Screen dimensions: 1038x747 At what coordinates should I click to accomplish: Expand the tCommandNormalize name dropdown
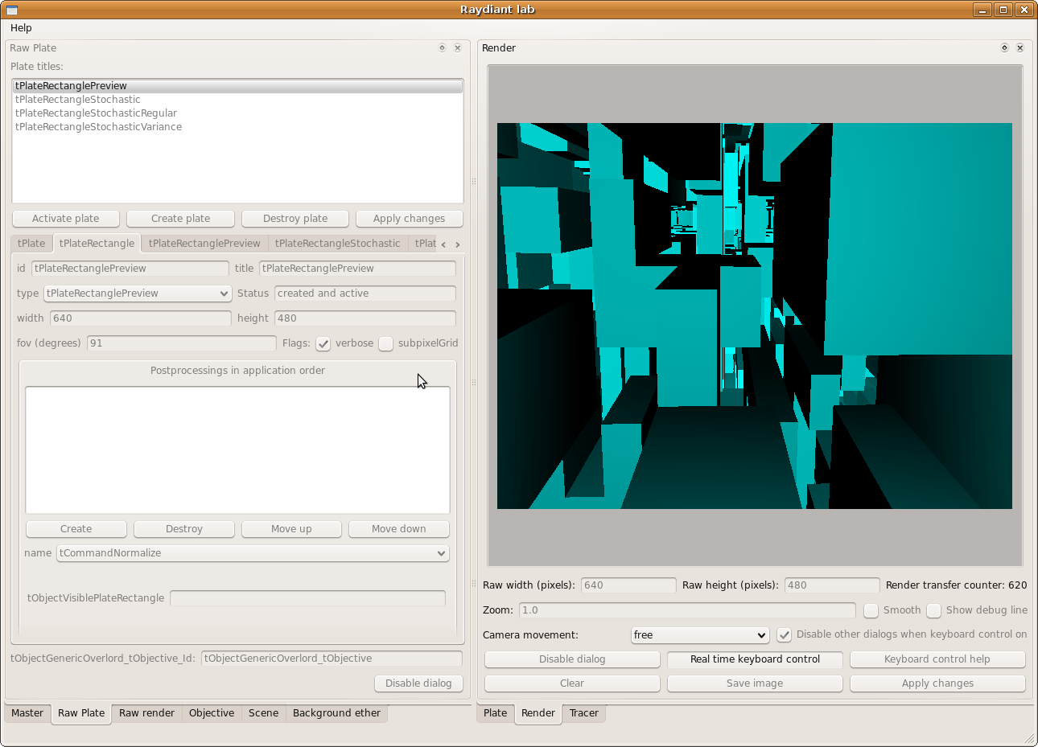(253, 553)
